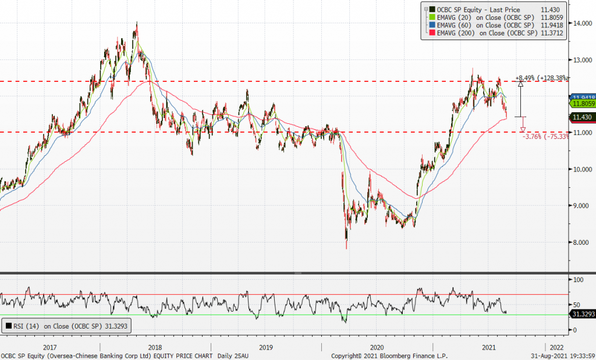596x360 pixels.
Task: Click the legend value 11.430
Action: click(x=549, y=10)
